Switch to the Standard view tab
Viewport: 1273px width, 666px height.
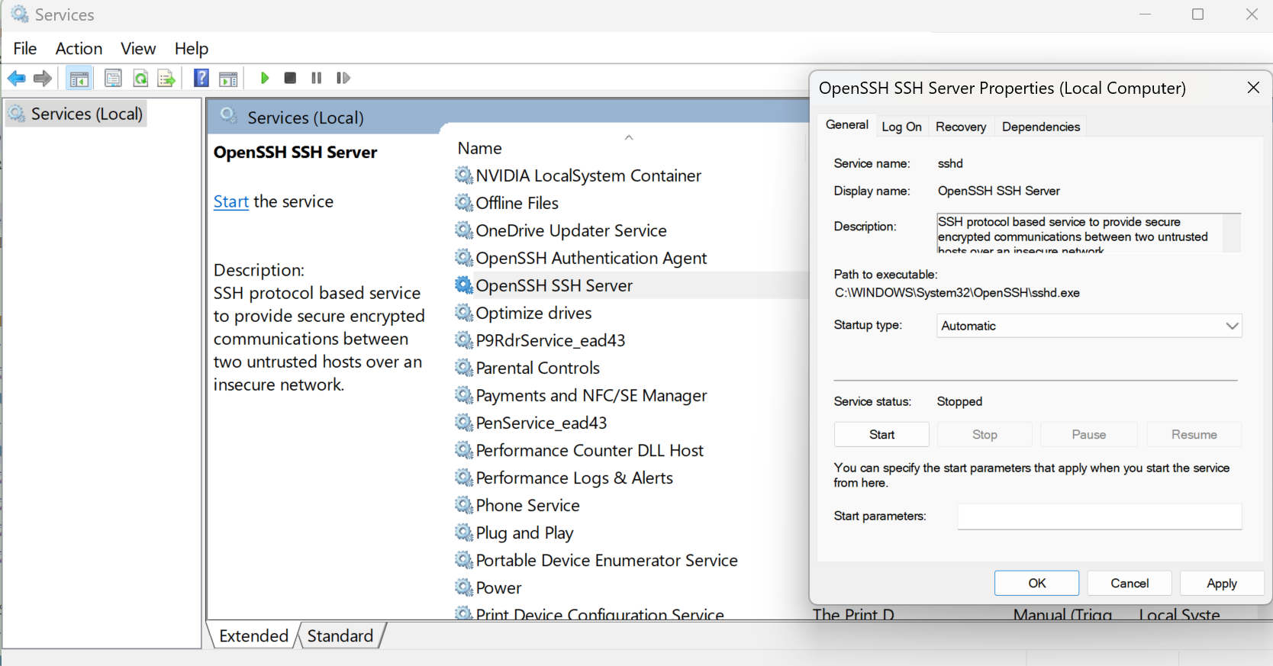click(340, 636)
